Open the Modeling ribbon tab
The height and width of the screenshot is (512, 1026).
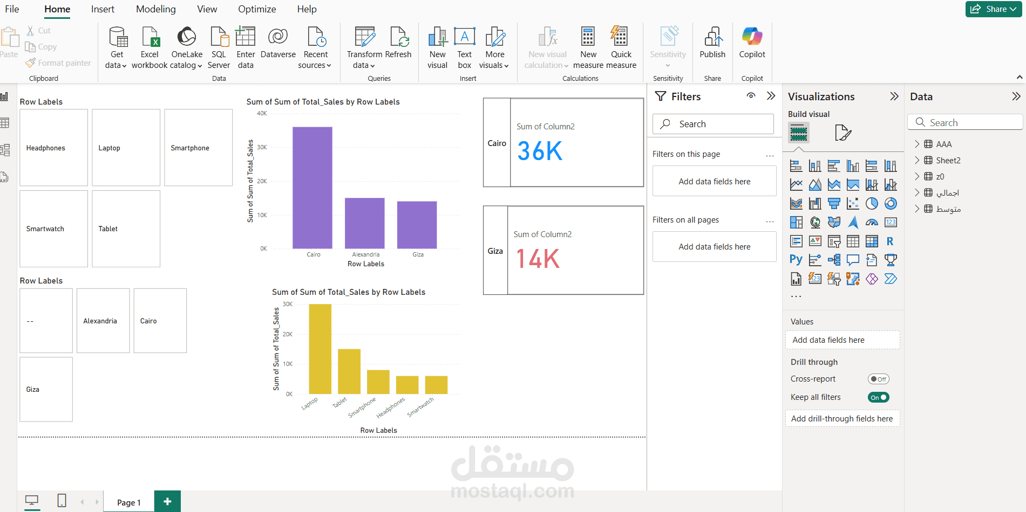click(x=155, y=9)
